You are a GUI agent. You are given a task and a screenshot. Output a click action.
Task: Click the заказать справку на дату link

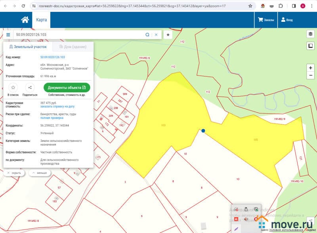tap(57, 107)
